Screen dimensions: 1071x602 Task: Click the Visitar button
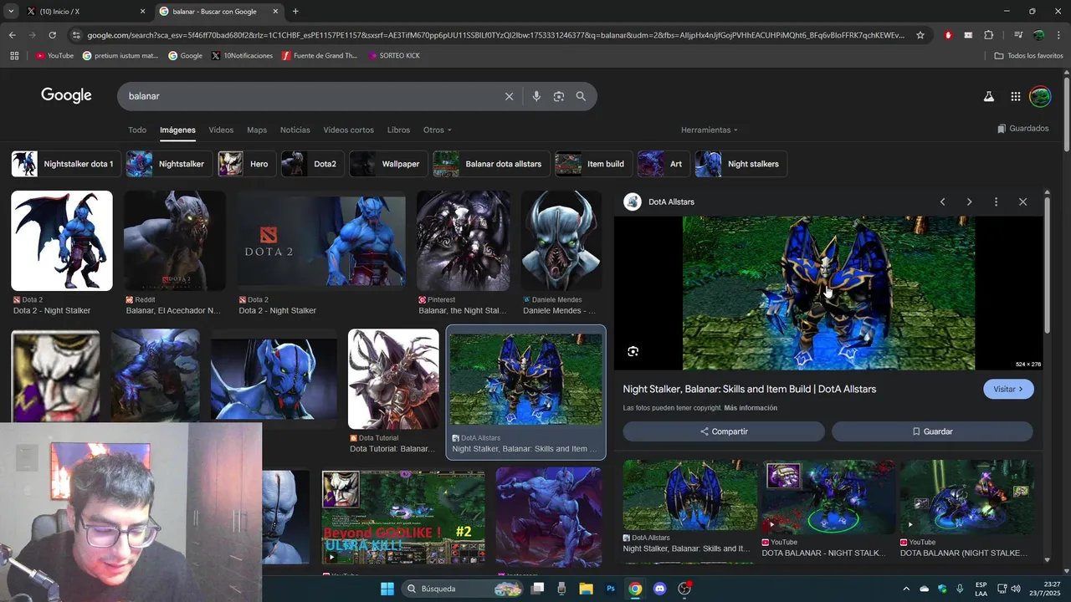click(1008, 389)
